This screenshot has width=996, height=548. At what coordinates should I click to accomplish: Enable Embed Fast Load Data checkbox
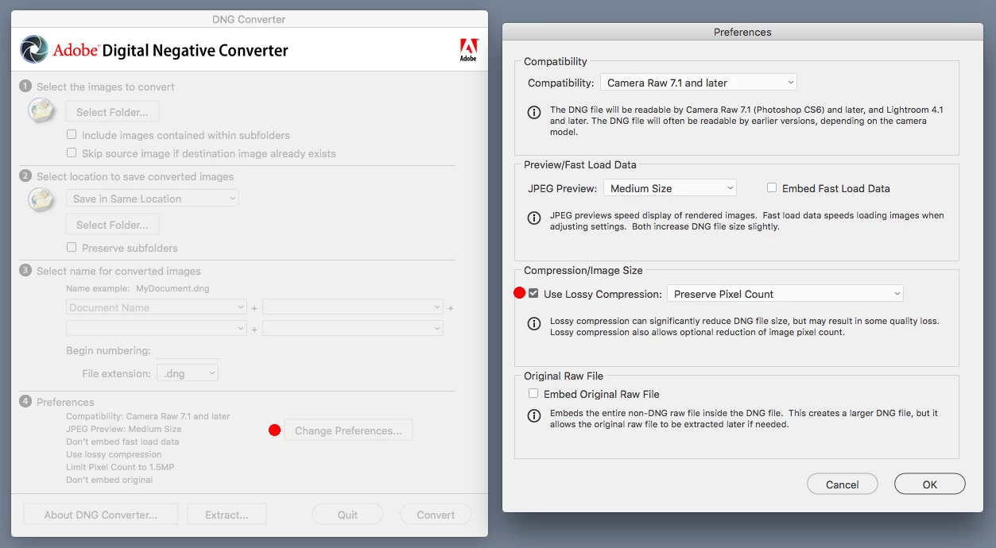pos(772,188)
